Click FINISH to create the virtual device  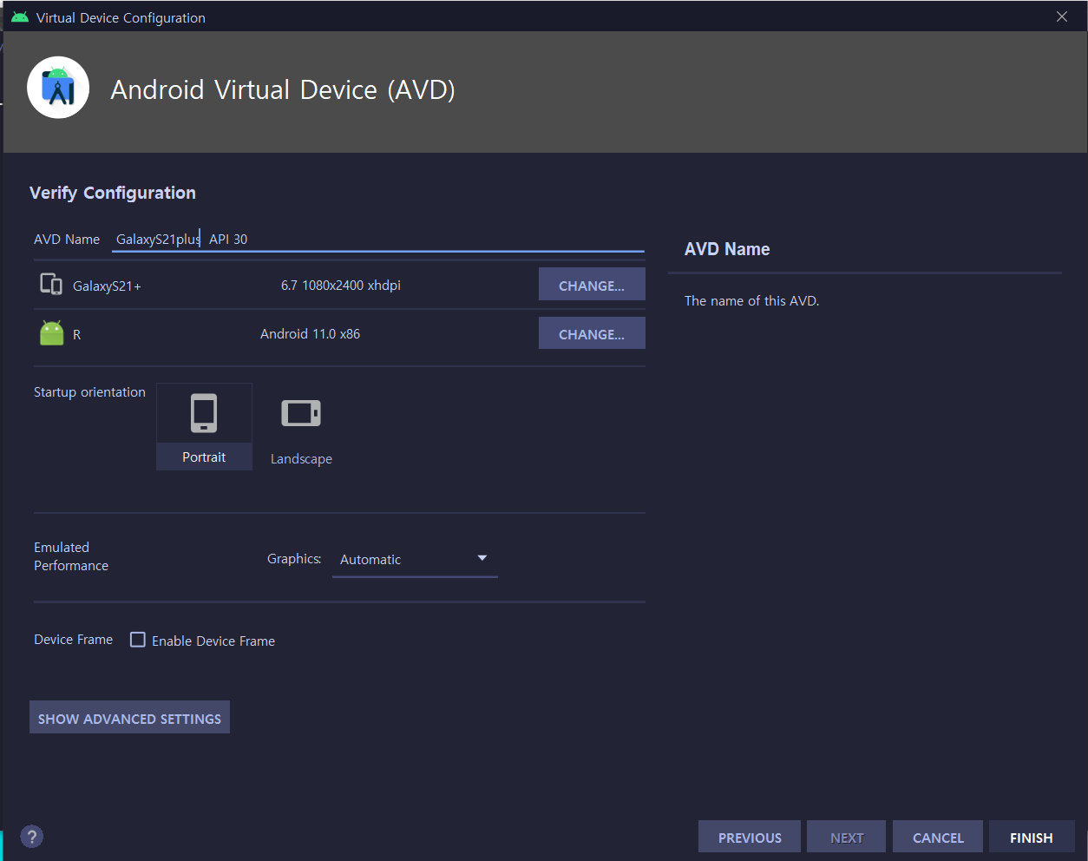1031,837
